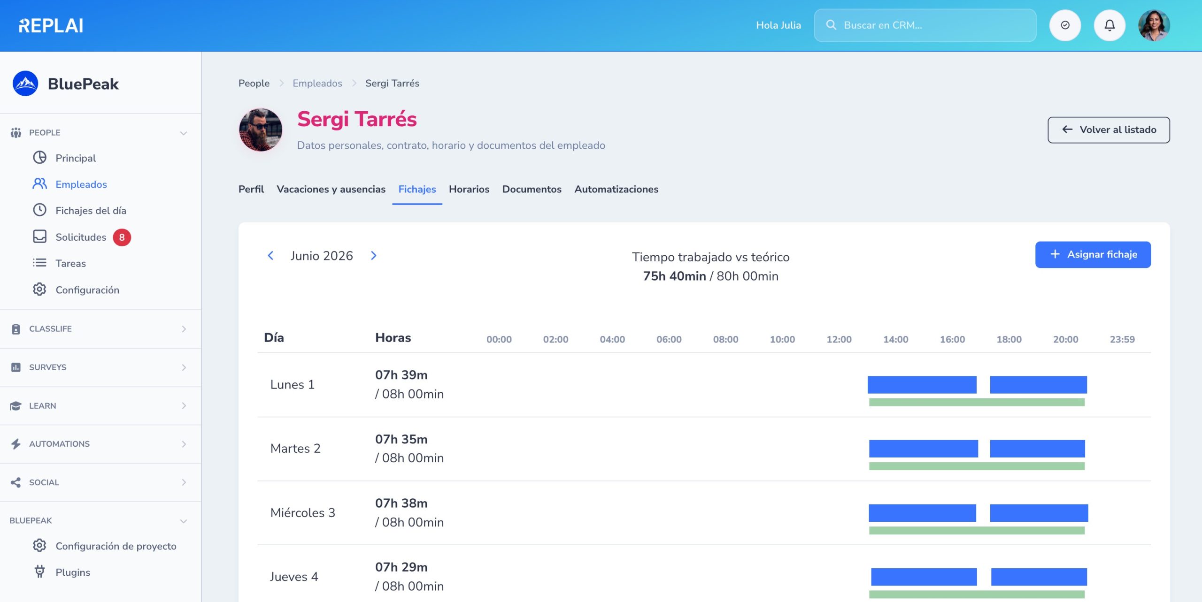The image size is (1202, 602).
Task: Click the red Solicitudes badge showing 8
Action: tap(122, 237)
